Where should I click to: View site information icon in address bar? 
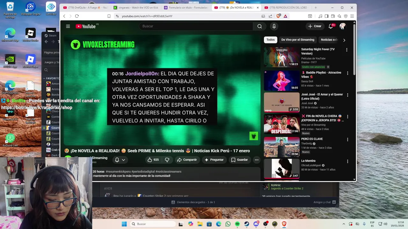point(117,16)
